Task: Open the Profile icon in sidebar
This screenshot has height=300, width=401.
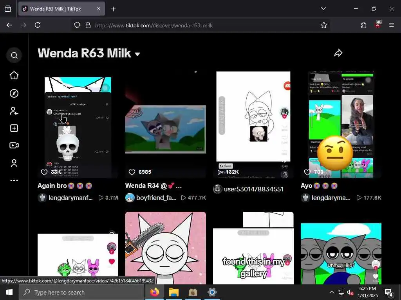Action: [14, 163]
